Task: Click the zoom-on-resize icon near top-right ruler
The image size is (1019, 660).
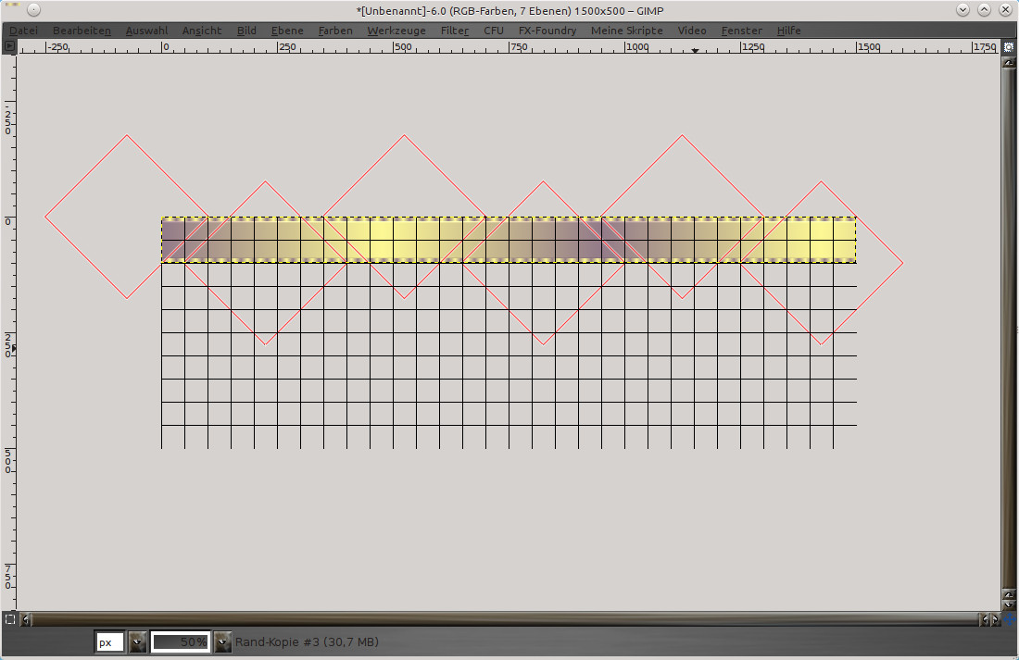Action: pyautogui.click(x=1009, y=45)
